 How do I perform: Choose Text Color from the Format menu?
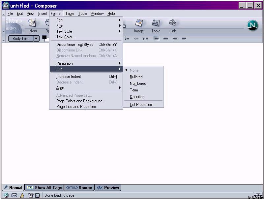[x=87, y=37]
